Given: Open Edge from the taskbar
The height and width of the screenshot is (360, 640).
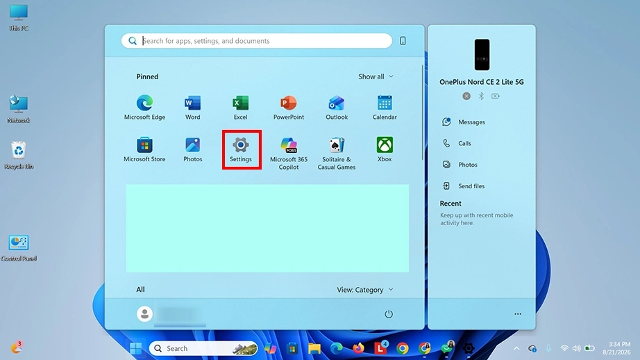Looking at the screenshot, I should point(337,349).
